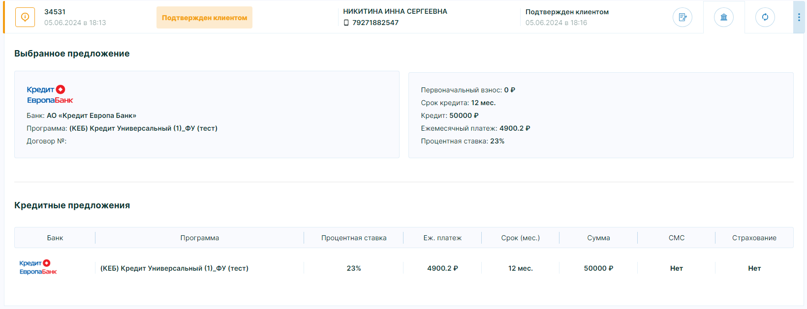Click the Кредит Европа Банк logo in offers table
This screenshot has height=309, width=807.
pyautogui.click(x=38, y=267)
